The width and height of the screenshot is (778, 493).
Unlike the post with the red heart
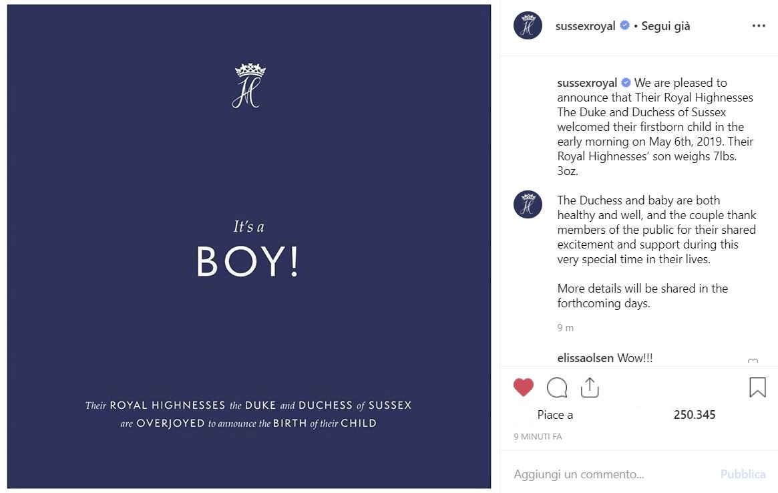coord(524,387)
